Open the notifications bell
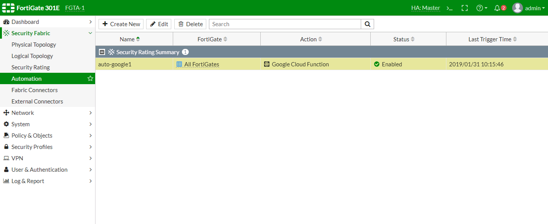This screenshot has height=224, width=548. click(x=497, y=8)
